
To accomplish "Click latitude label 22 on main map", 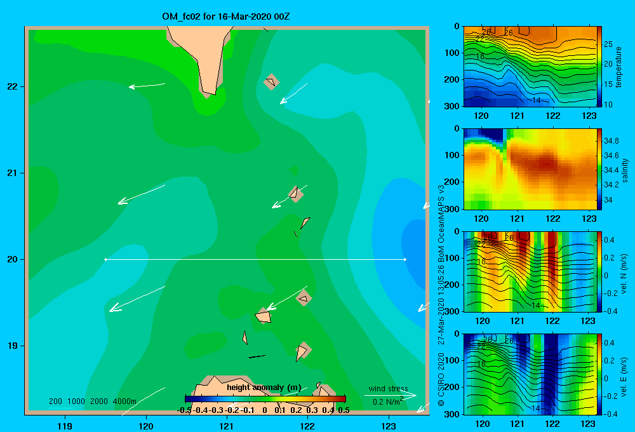I will (x=13, y=87).
